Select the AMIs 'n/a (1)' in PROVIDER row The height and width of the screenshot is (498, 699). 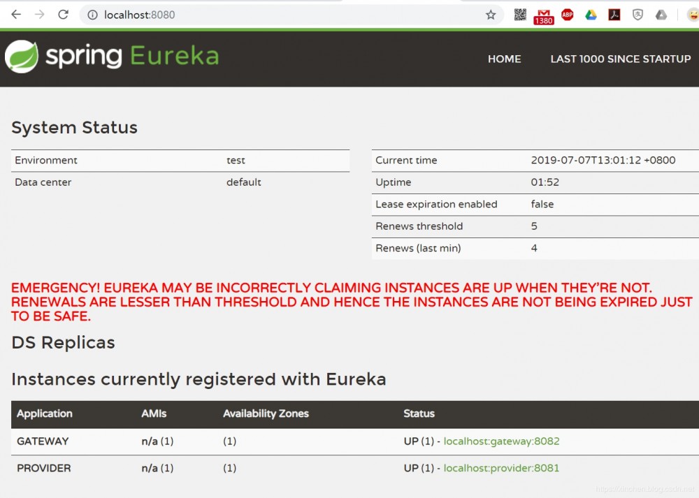tap(157, 468)
